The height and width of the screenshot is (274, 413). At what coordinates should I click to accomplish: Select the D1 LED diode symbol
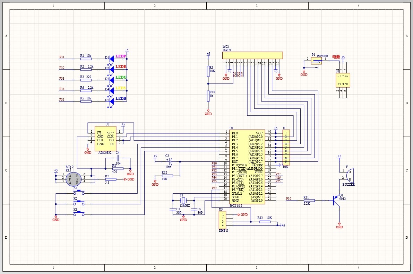(x=111, y=60)
